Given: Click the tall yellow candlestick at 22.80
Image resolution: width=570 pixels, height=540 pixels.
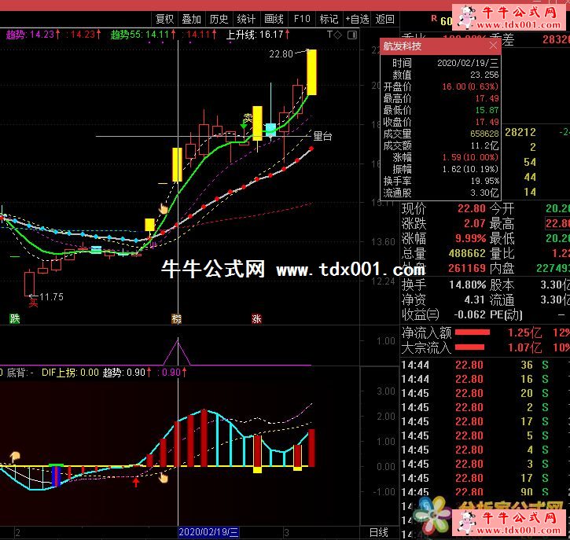Looking at the screenshot, I should (311, 72).
